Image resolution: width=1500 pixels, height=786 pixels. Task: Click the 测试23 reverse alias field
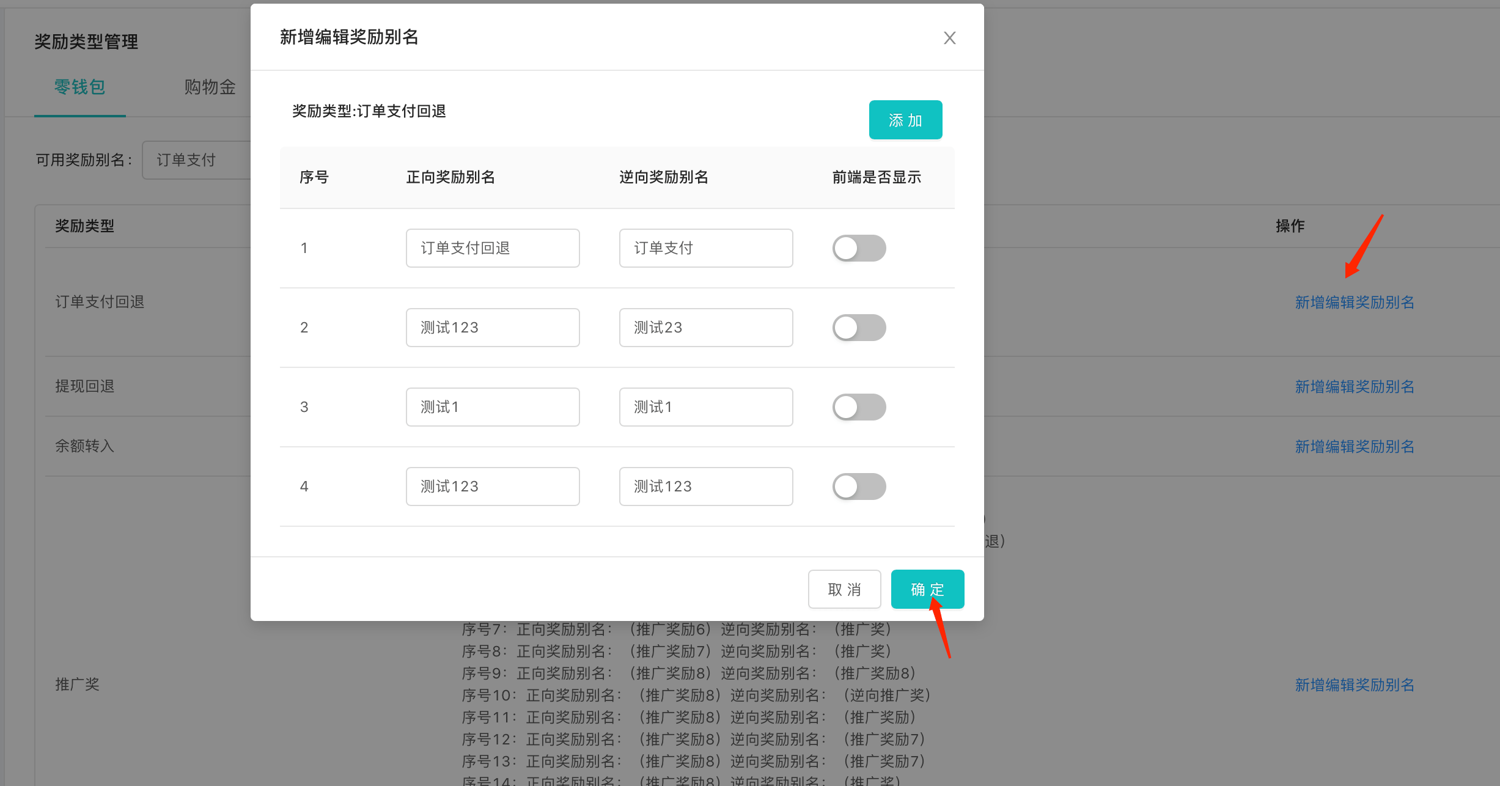705,327
